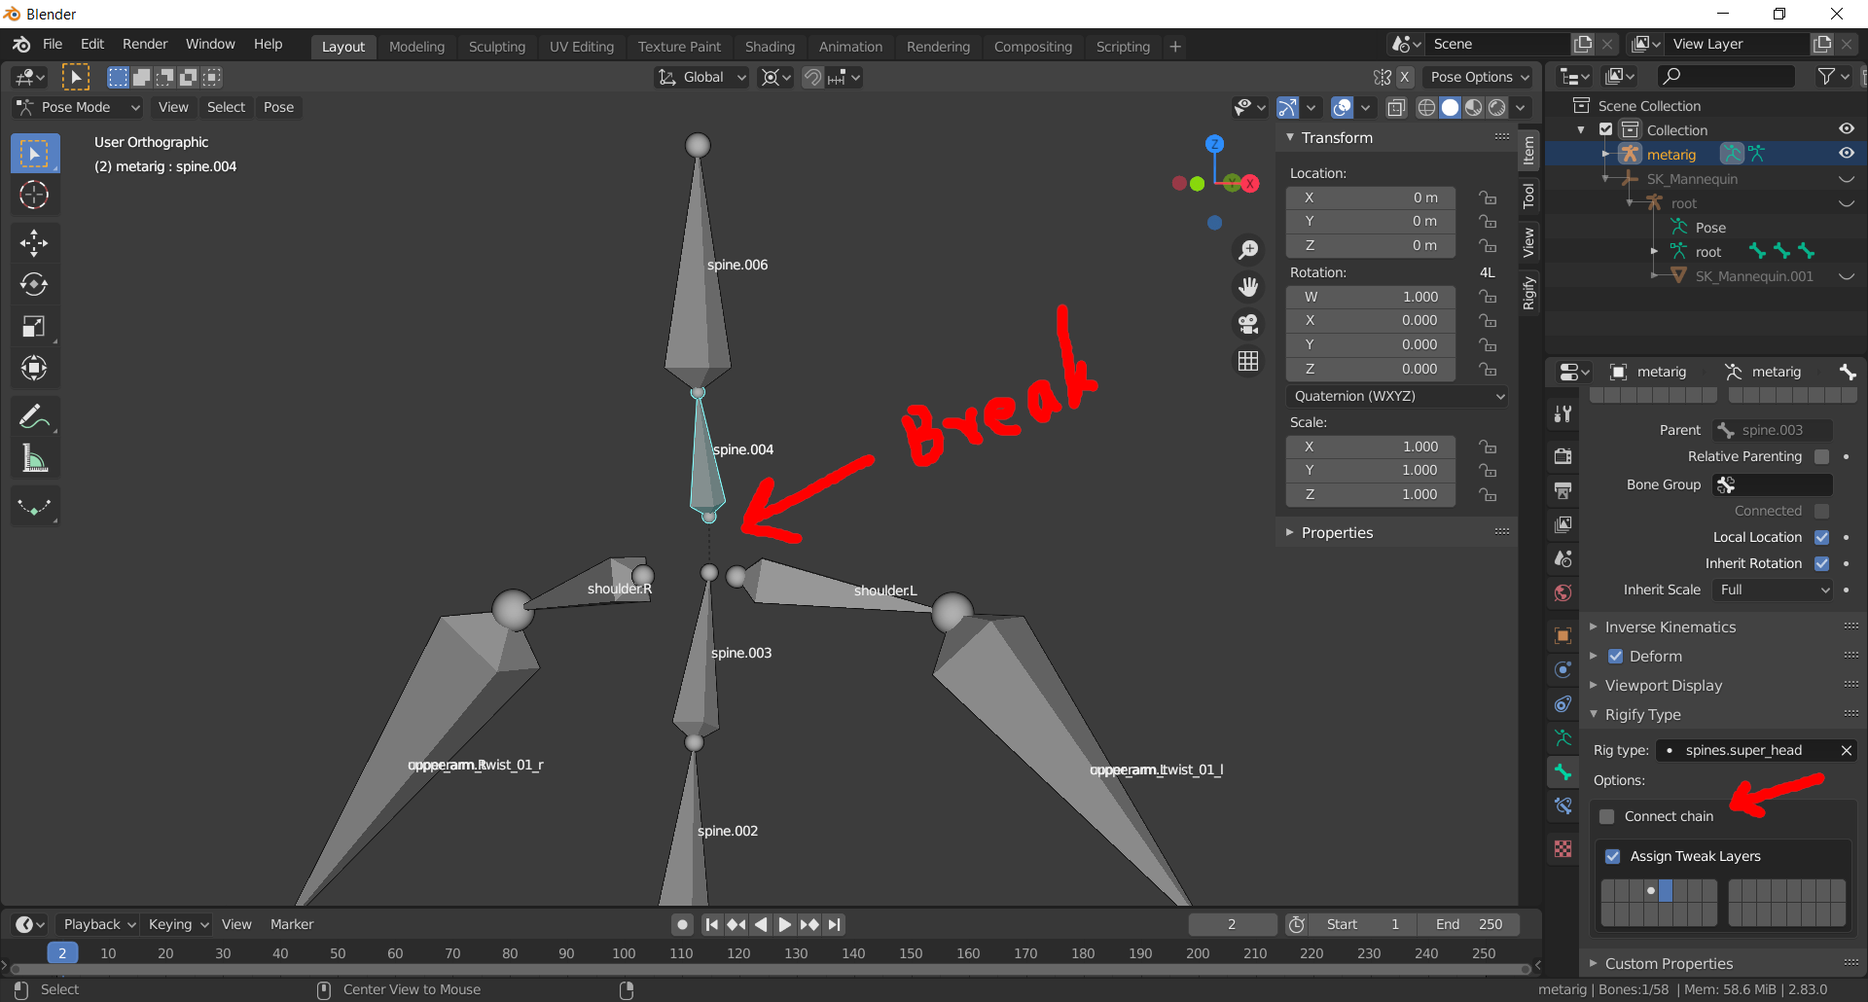Click the outliner search filter field
Image resolution: width=1868 pixels, height=1002 pixels.
tap(1725, 76)
